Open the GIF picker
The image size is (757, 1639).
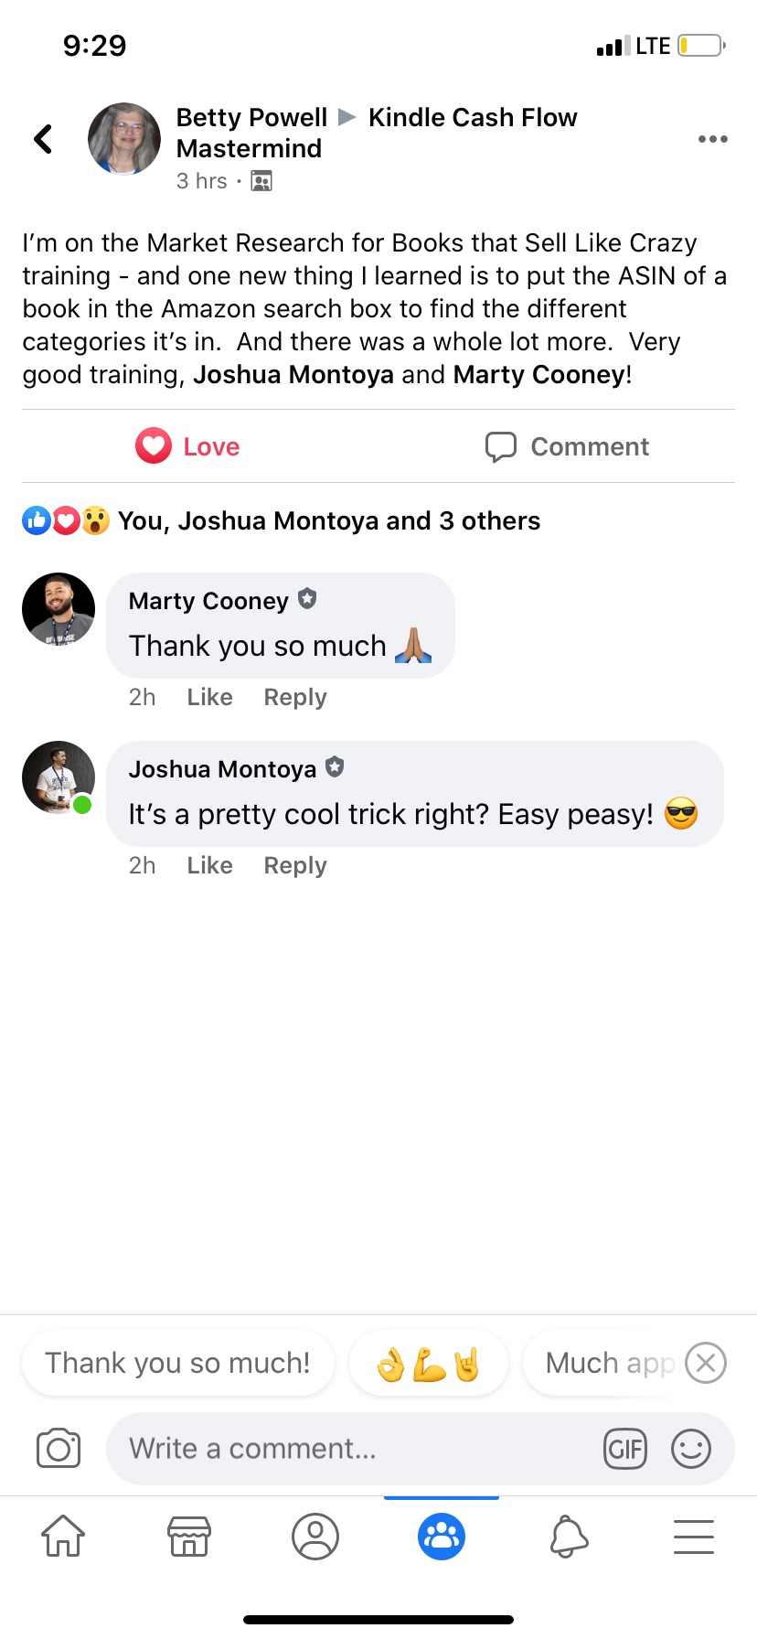coord(625,1449)
